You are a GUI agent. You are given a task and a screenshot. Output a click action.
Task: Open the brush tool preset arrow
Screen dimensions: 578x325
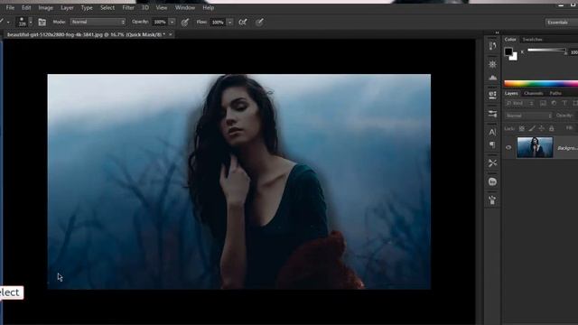coord(8,22)
